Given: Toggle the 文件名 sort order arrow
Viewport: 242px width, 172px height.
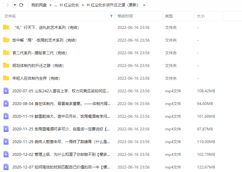Looking at the screenshot, I should tap(111, 16).
